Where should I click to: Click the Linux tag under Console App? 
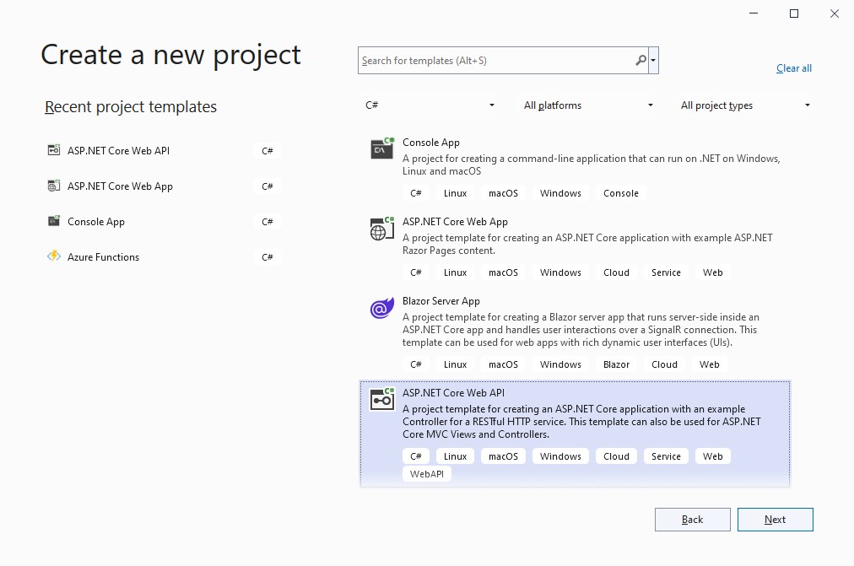[455, 193]
